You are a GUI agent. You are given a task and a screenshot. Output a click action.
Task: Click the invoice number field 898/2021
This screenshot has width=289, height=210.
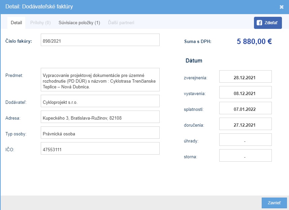point(100,40)
